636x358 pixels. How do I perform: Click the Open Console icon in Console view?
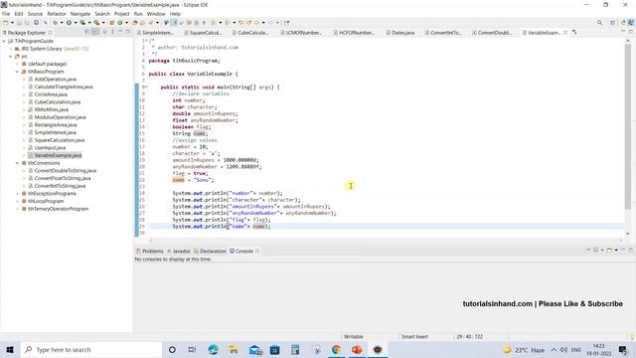(609, 250)
